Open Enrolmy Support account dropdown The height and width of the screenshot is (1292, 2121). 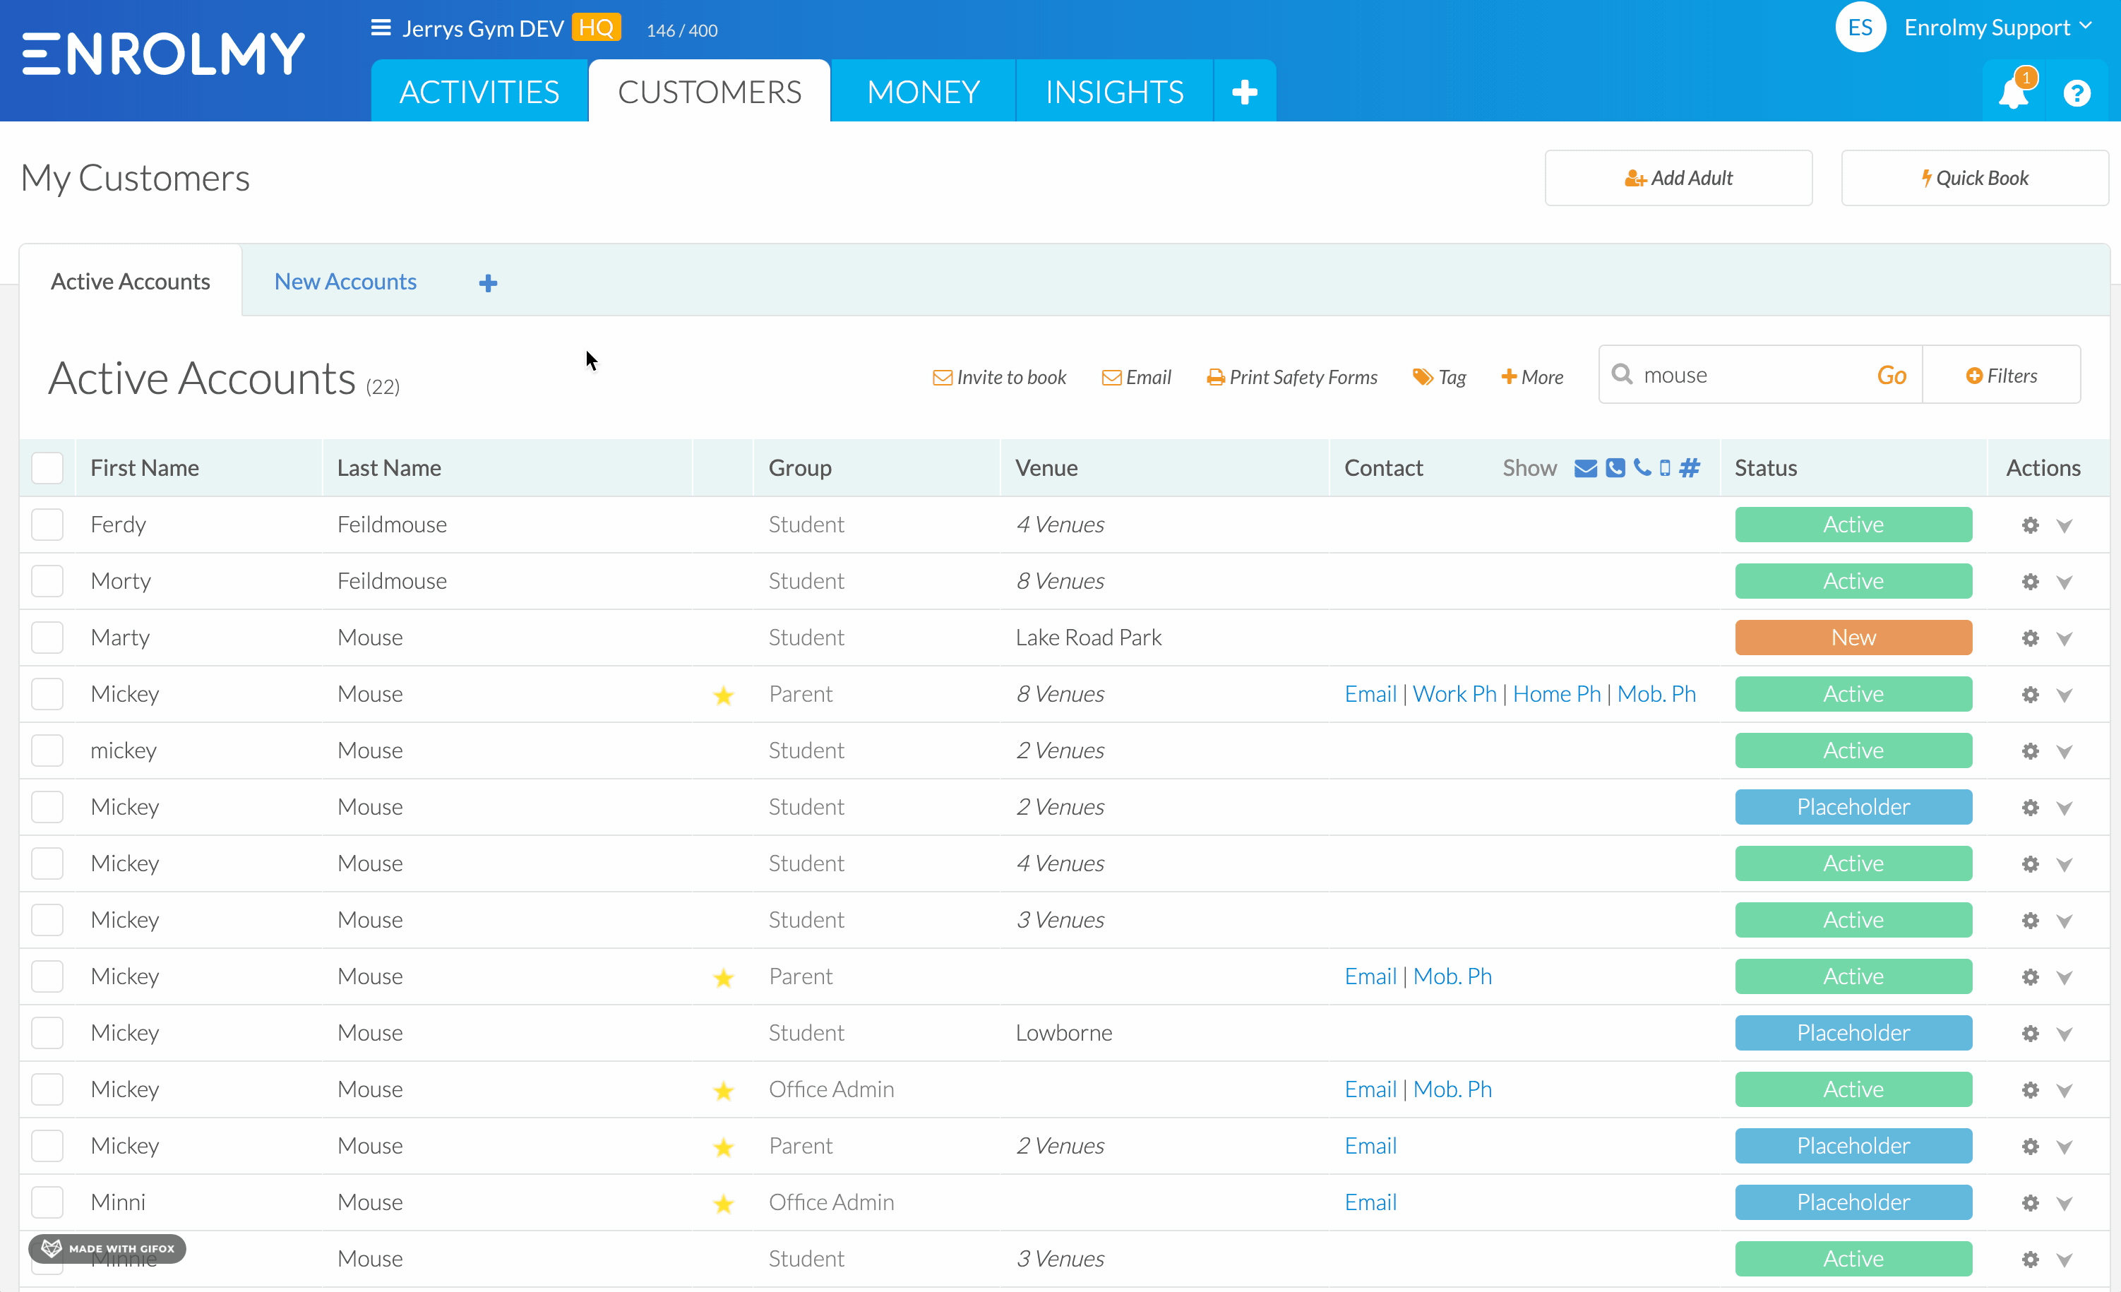[1997, 28]
